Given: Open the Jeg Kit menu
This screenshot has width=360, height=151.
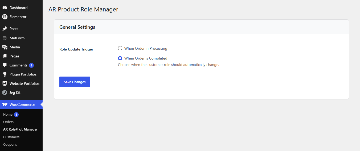Looking at the screenshot, I should pyautogui.click(x=21, y=93).
